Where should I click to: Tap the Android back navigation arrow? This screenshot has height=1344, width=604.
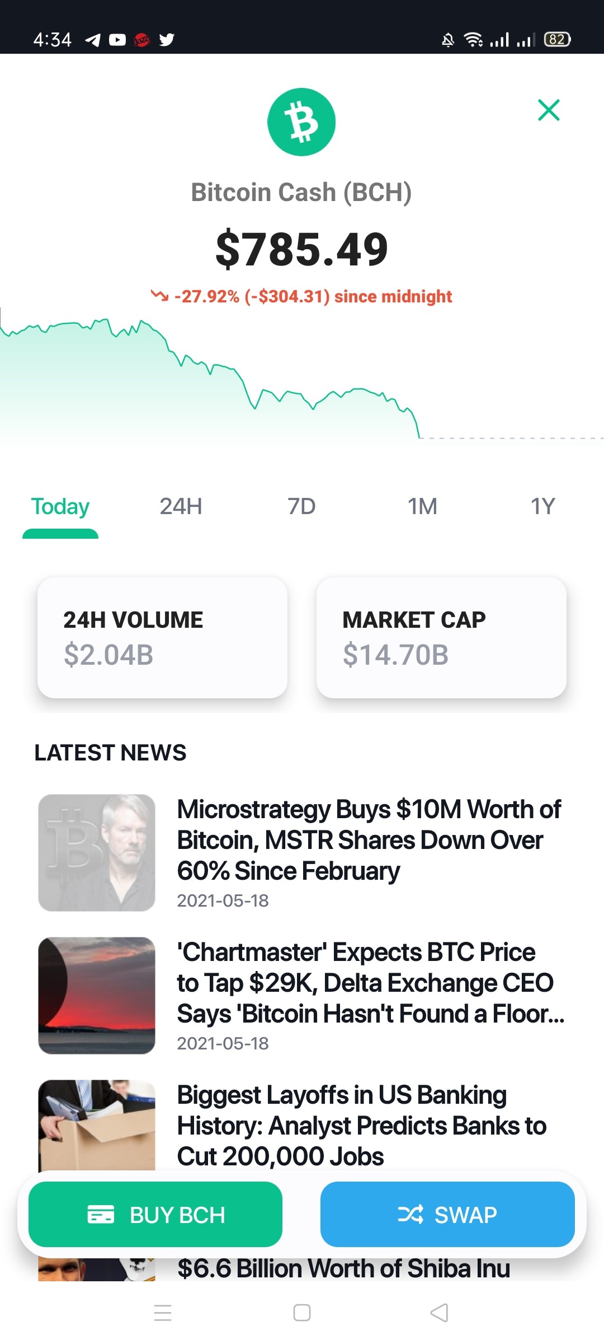coord(440,1312)
